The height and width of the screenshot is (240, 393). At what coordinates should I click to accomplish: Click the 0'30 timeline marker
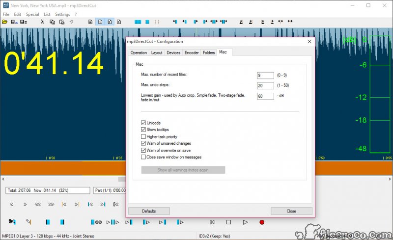(x=51, y=158)
